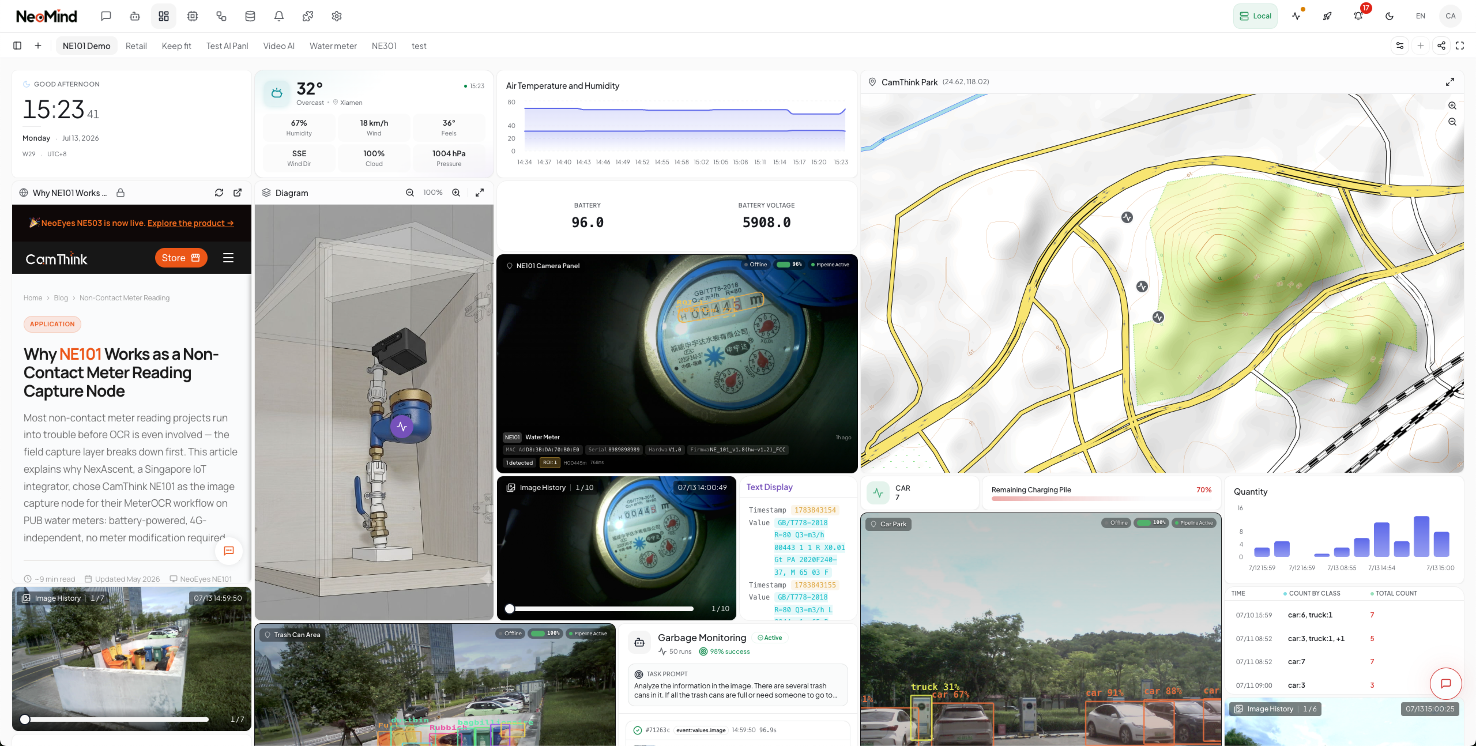1476x746 pixels.
Task: Open the activity pulse icon near Local
Action: [1296, 16]
